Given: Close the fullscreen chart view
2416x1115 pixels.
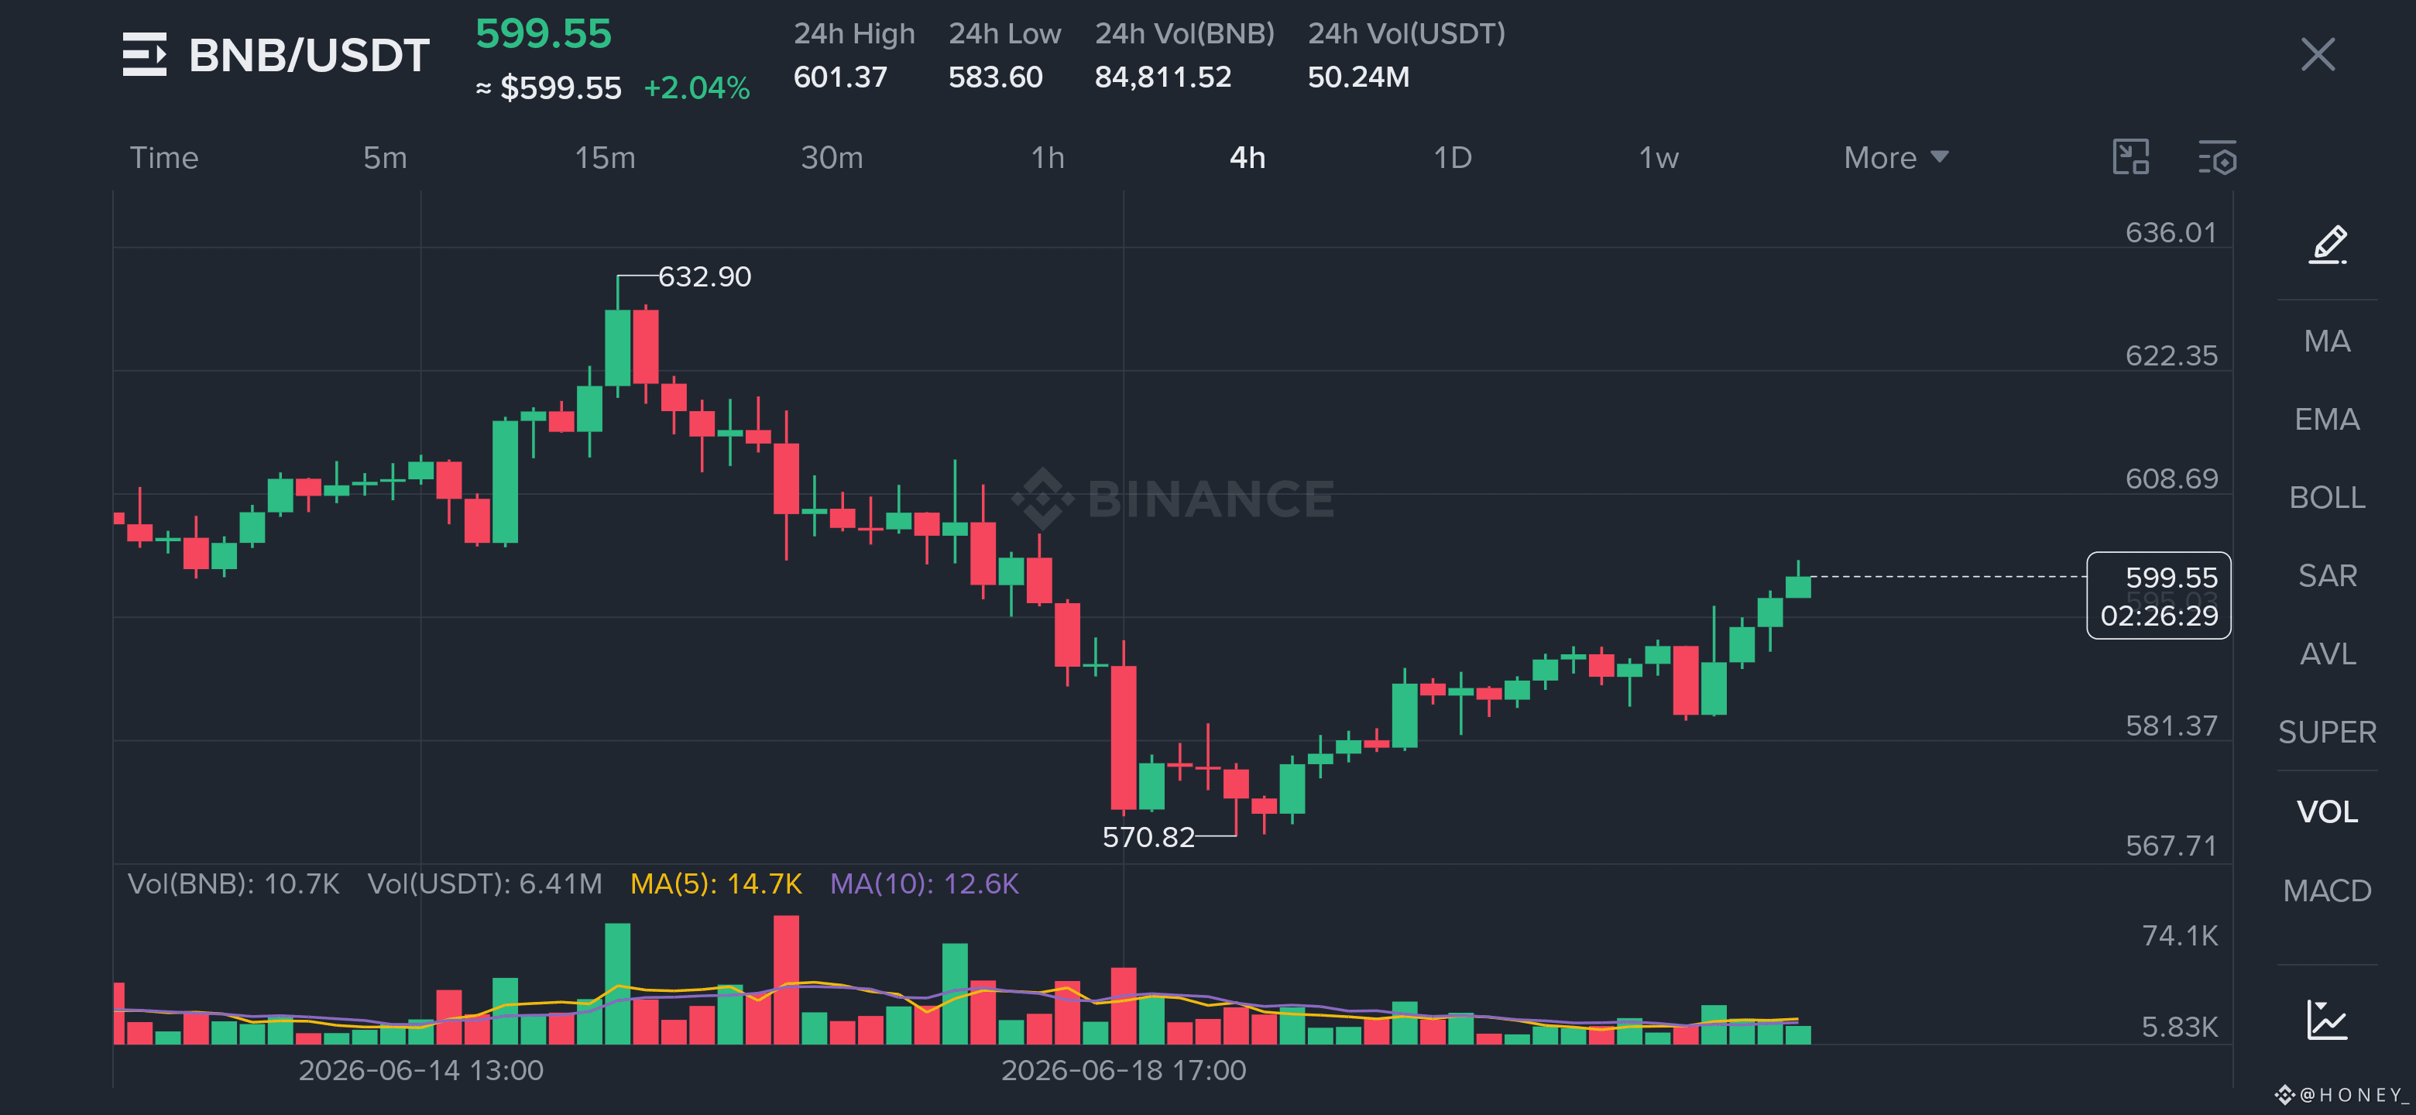Looking at the screenshot, I should [2318, 54].
